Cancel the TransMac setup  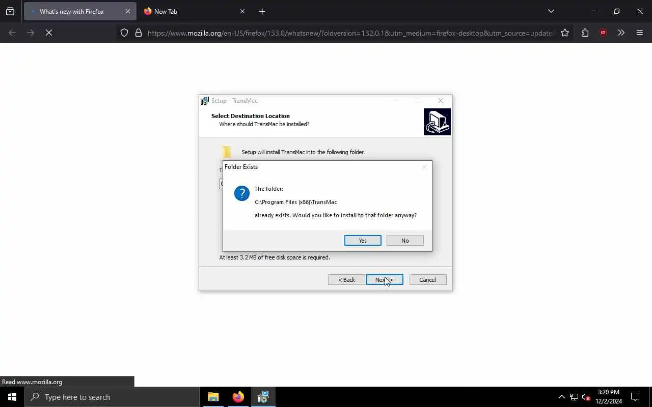[x=427, y=279]
